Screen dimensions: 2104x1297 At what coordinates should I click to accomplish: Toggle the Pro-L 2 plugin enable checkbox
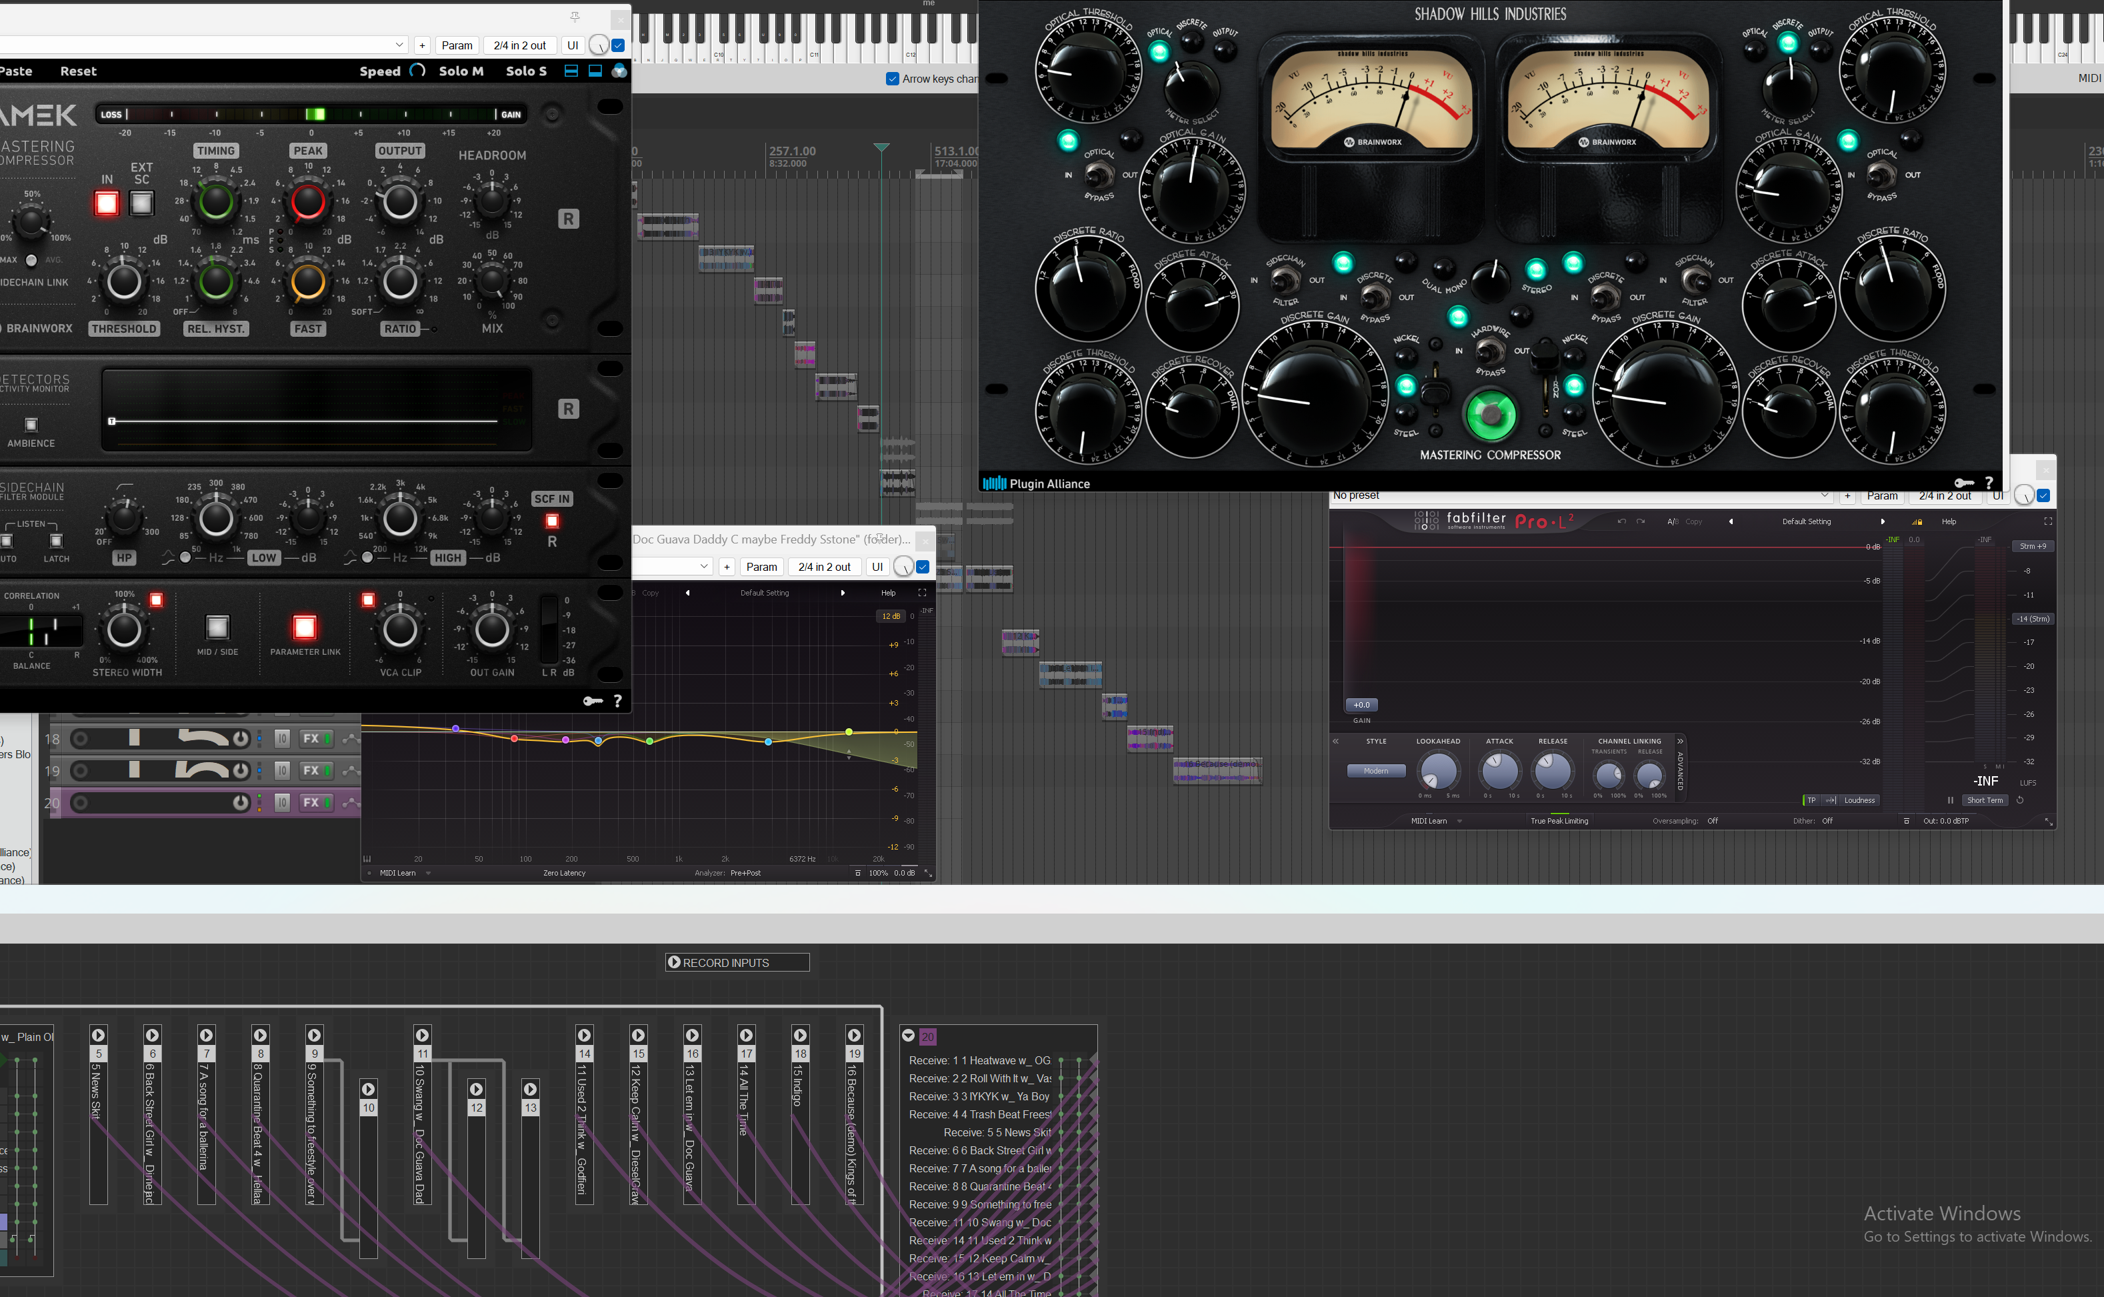click(x=2044, y=496)
